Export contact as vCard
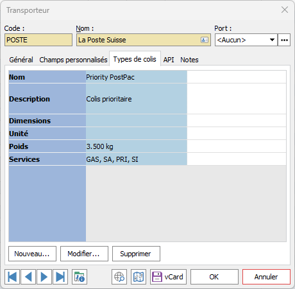This screenshot has height=289, width=295. pos(168,277)
